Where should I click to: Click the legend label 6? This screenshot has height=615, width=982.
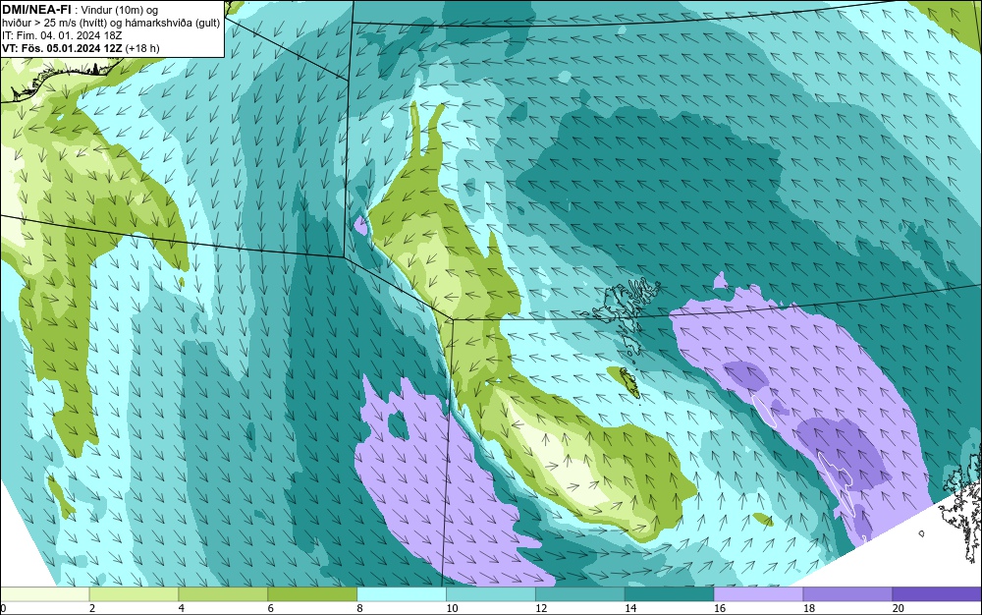(x=271, y=608)
